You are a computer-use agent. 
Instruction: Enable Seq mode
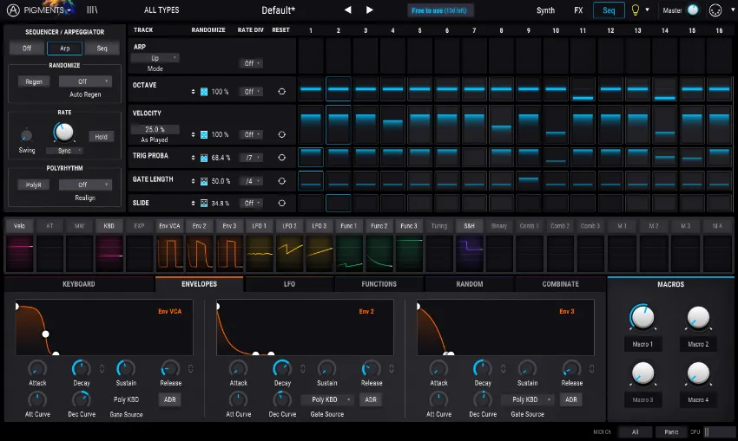coord(102,49)
